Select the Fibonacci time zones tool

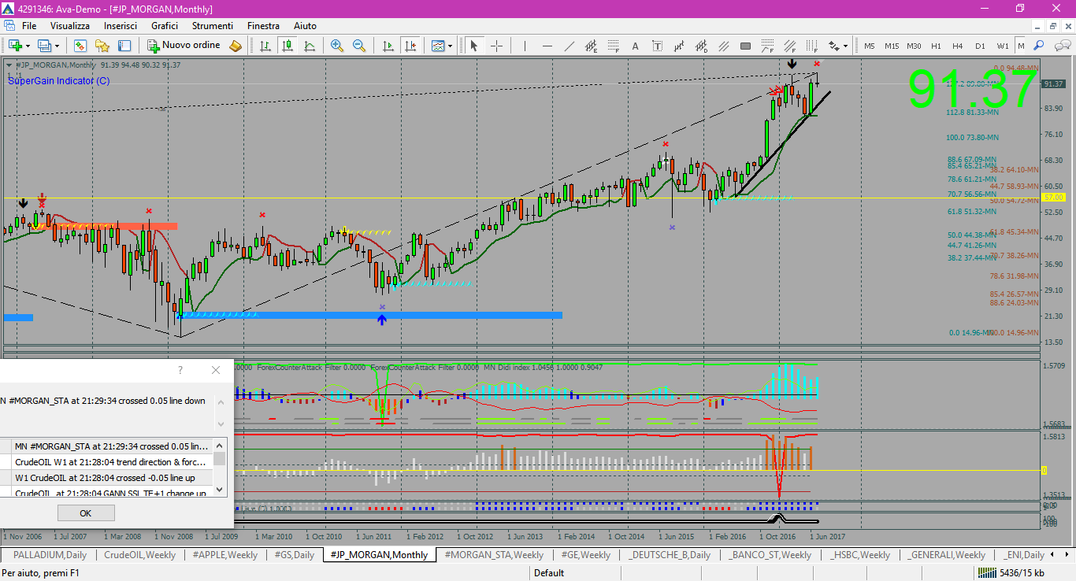click(x=811, y=46)
